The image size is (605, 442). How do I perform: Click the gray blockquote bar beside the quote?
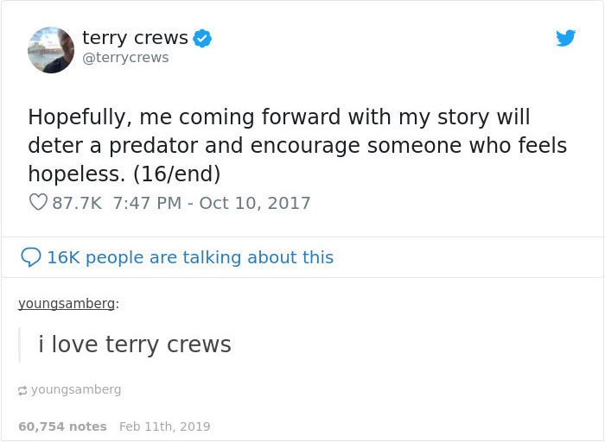pyautogui.click(x=20, y=344)
